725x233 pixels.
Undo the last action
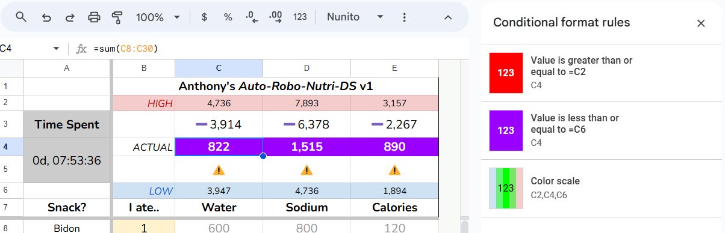(46, 17)
